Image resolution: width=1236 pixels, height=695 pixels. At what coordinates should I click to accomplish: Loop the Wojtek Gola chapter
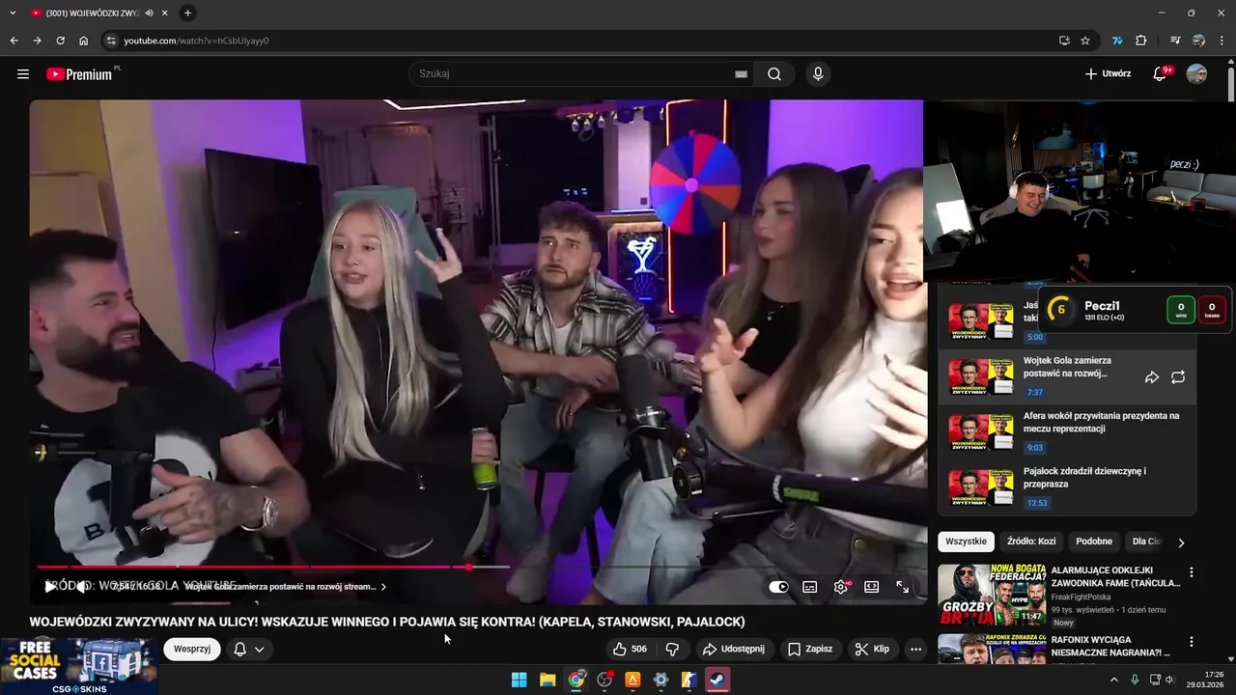[x=1178, y=377]
